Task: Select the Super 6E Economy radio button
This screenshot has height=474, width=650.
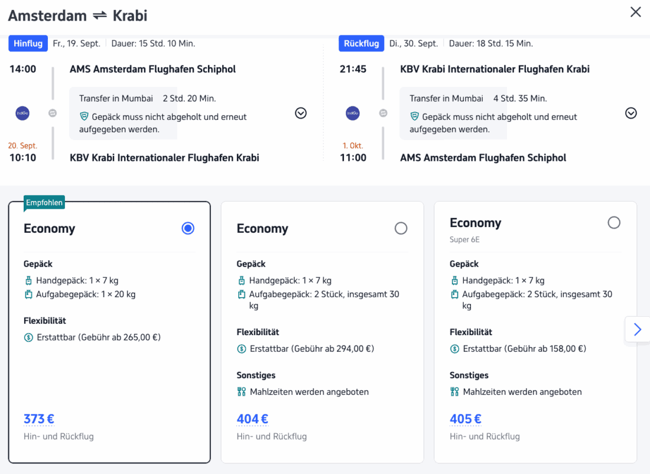Action: tap(614, 222)
